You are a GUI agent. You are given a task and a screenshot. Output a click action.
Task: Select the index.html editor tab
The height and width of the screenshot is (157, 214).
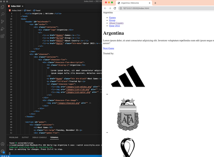point(16,6)
